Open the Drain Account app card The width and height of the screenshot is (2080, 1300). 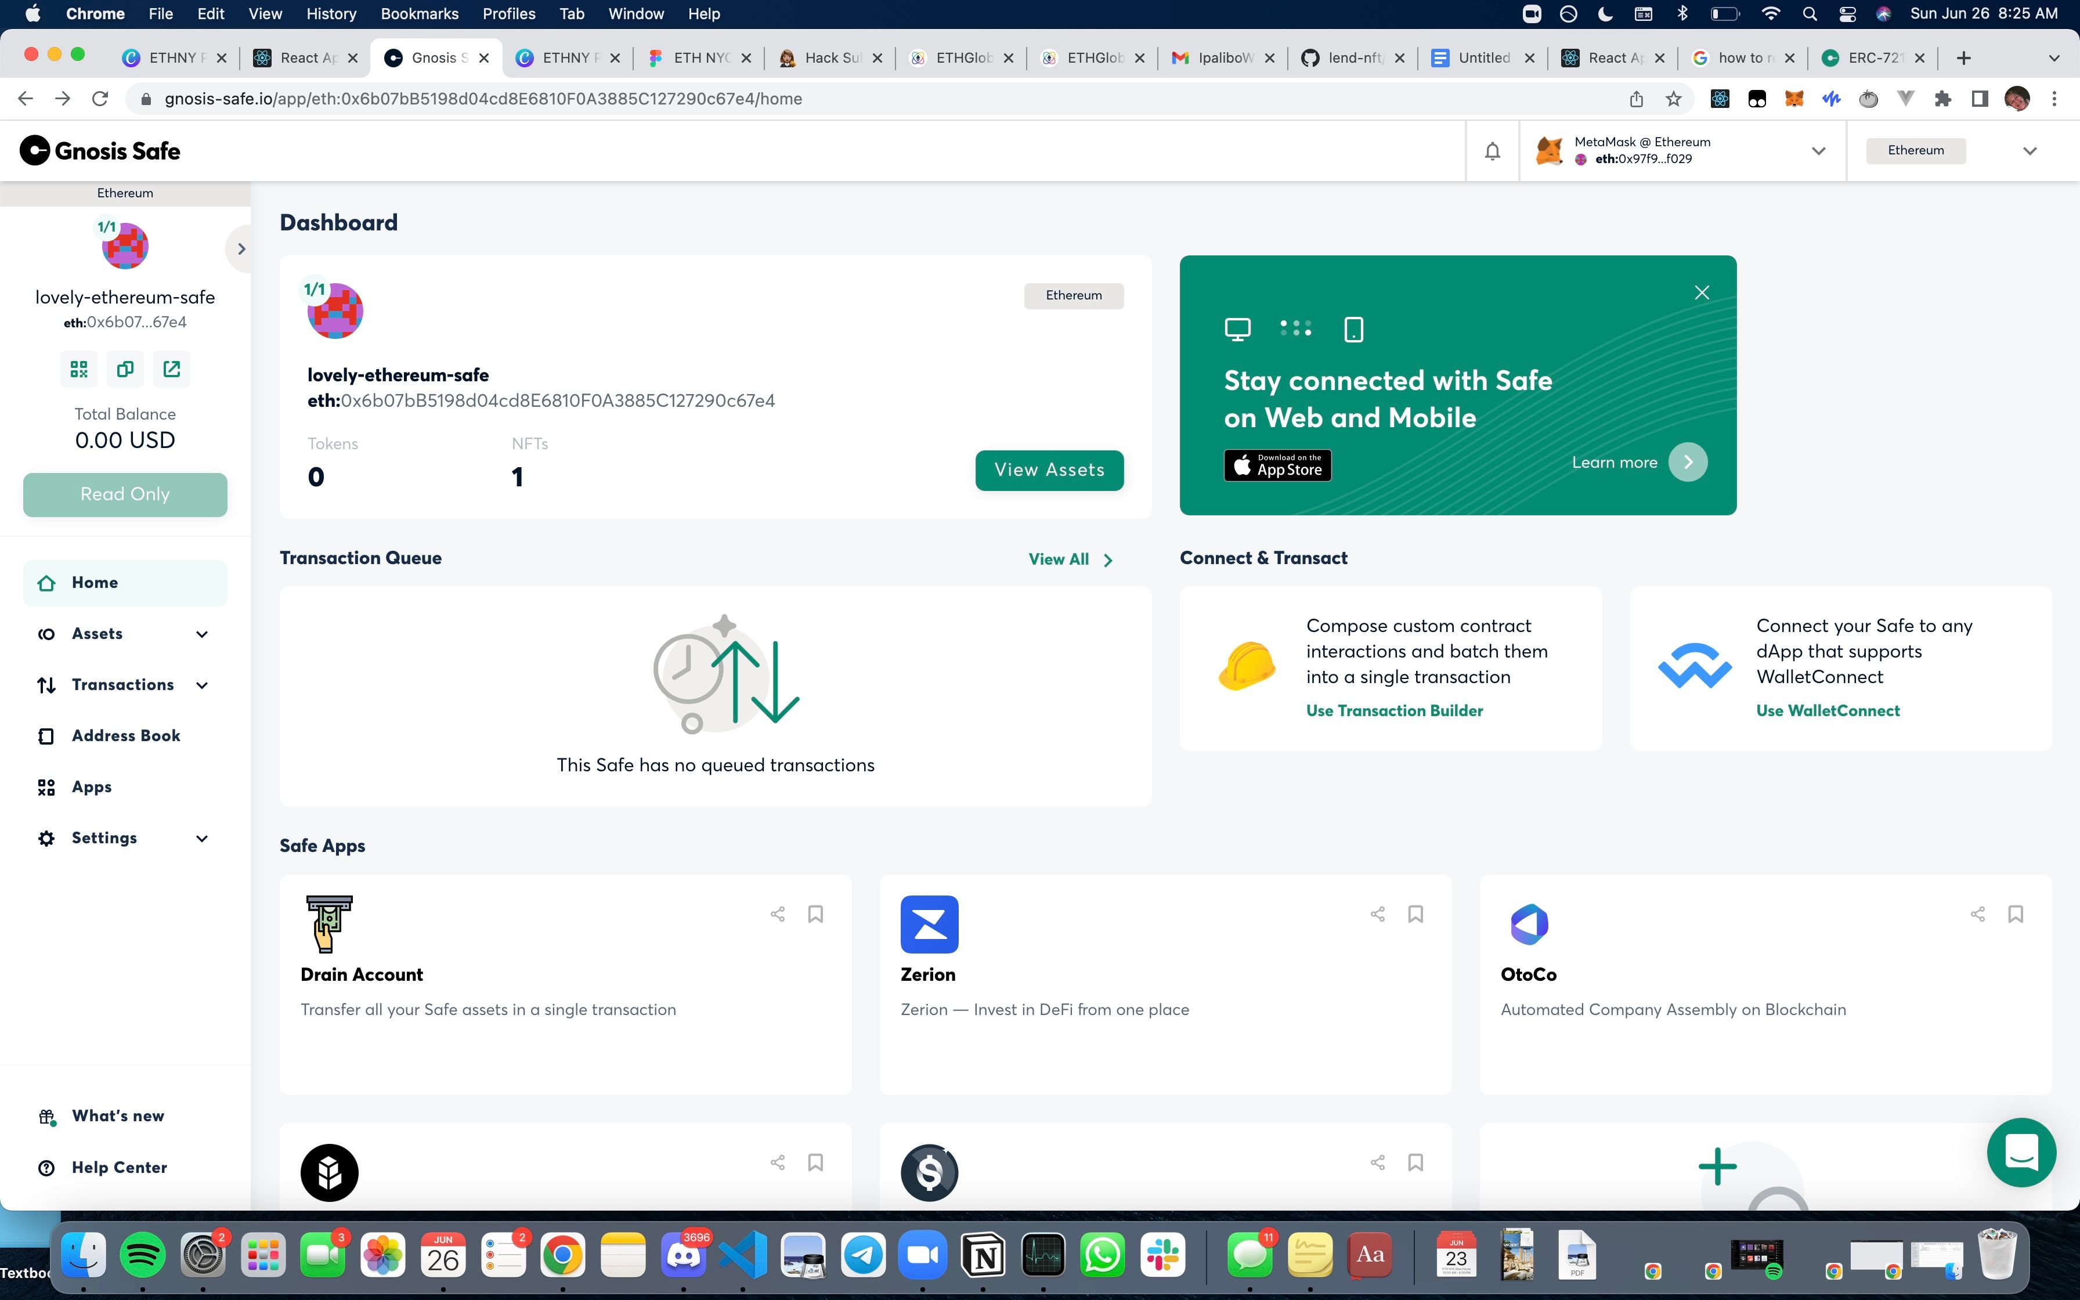565,984
